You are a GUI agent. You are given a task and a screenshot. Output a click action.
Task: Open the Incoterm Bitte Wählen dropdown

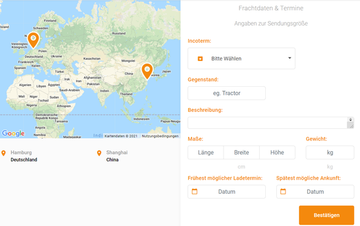click(241, 59)
